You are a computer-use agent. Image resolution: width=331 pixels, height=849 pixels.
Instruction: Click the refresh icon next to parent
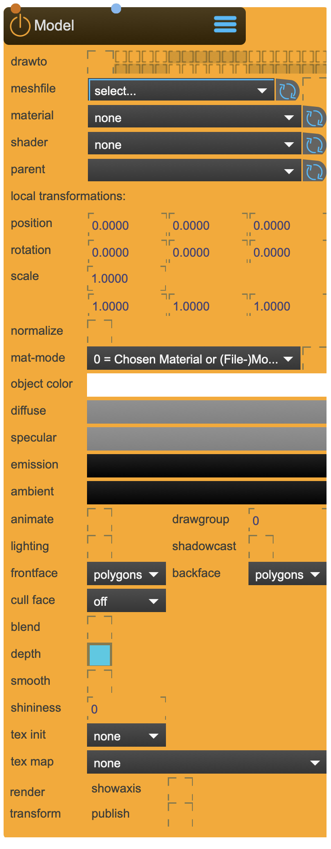click(x=314, y=172)
